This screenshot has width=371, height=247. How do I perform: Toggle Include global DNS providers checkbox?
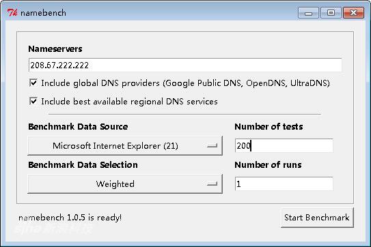point(33,83)
